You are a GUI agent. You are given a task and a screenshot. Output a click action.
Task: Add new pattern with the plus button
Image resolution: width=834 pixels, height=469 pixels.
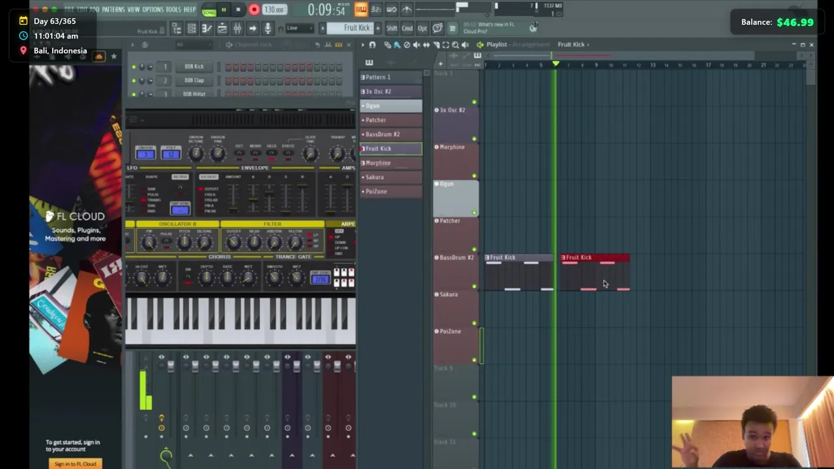tap(377, 28)
